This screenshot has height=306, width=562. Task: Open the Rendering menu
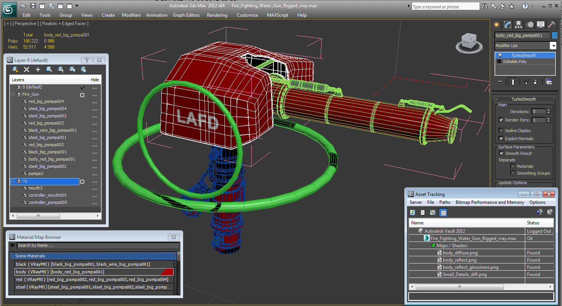coord(217,15)
